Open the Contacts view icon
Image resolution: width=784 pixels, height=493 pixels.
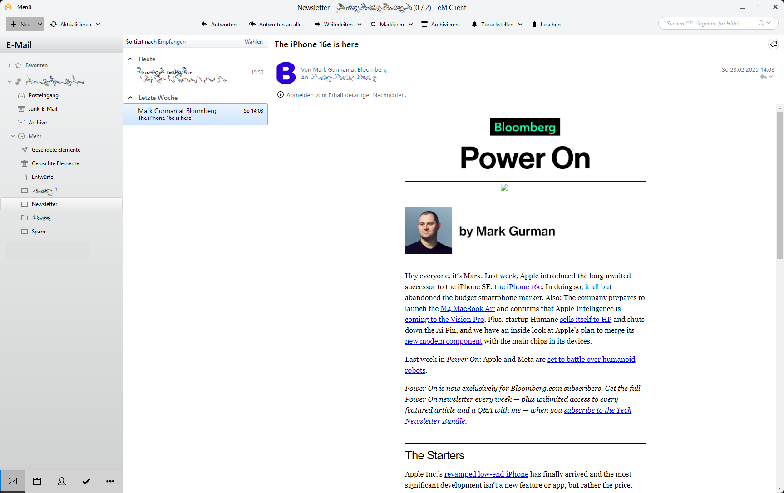point(62,481)
